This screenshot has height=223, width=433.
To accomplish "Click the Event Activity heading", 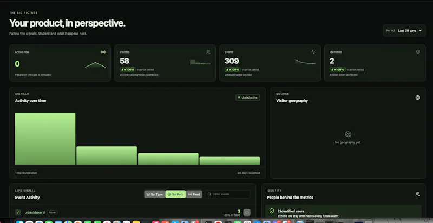I will point(28,198).
